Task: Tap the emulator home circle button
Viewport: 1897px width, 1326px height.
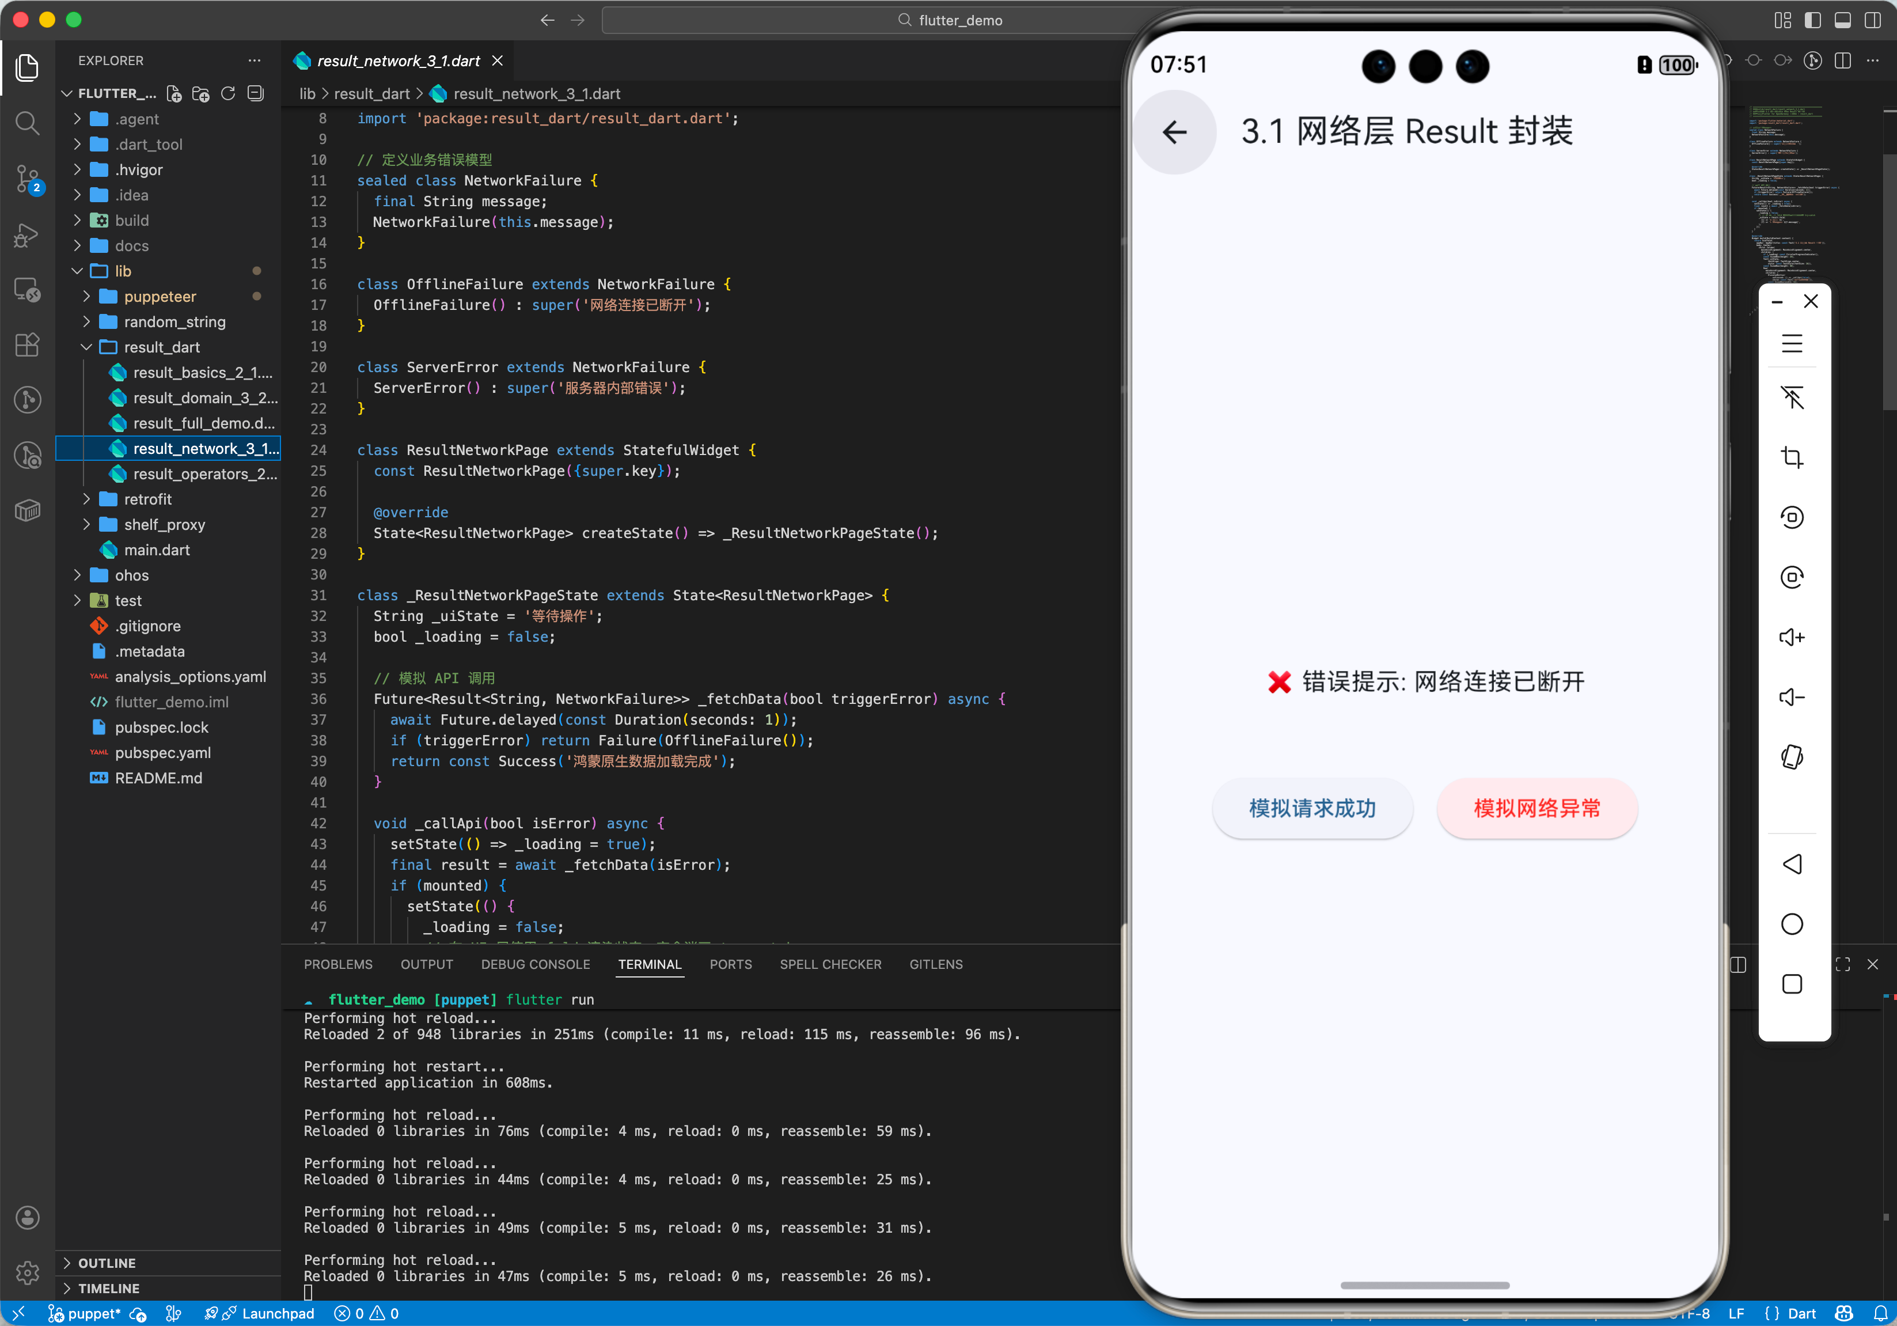Action: tap(1791, 924)
